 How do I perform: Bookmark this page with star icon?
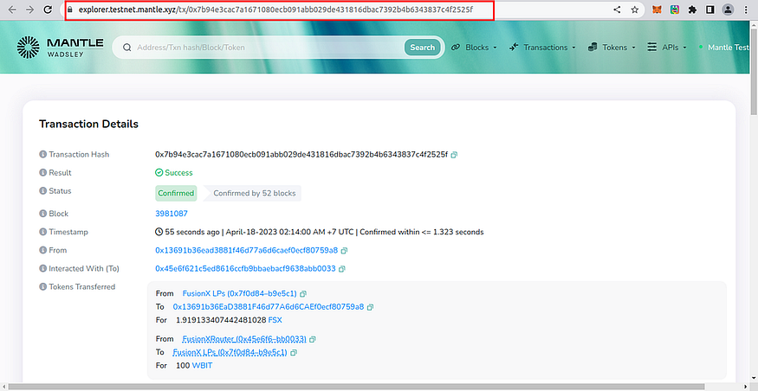click(x=635, y=10)
